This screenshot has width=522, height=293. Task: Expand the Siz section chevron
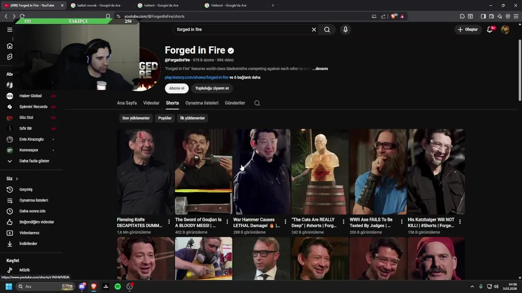point(17,179)
